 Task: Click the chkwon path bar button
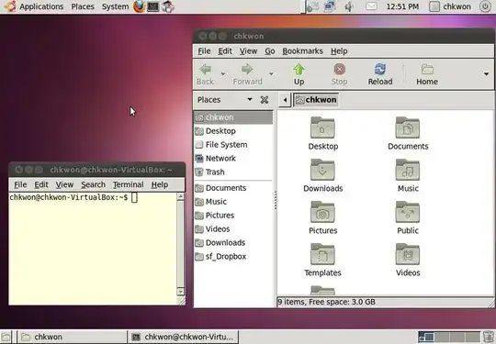[x=316, y=100]
